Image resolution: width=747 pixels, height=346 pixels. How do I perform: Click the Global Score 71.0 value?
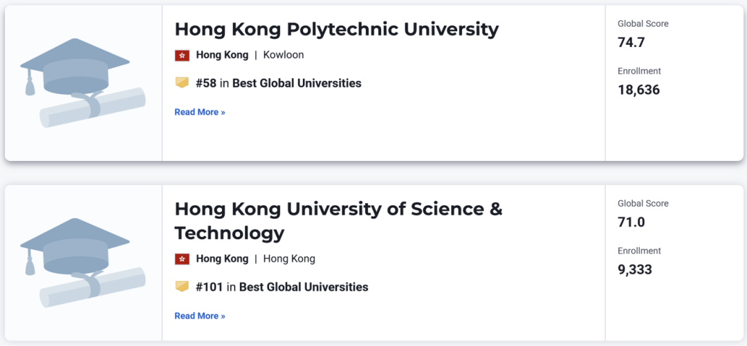tap(631, 222)
